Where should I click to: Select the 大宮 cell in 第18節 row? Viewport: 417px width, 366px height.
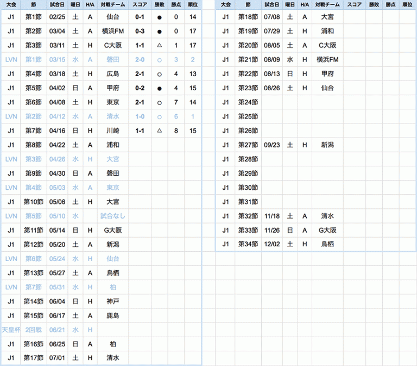coord(327,17)
